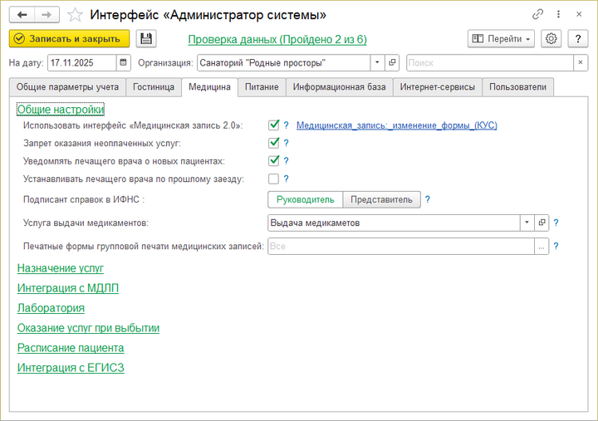The height and width of the screenshot is (421, 598).
Task: Show hint for Уведомлять лечащего врача option
Action: pos(286,161)
